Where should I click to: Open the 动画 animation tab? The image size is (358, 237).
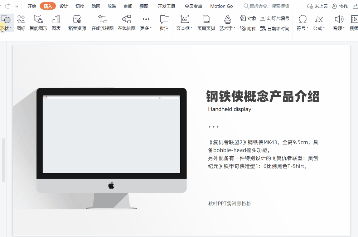(x=96, y=6)
